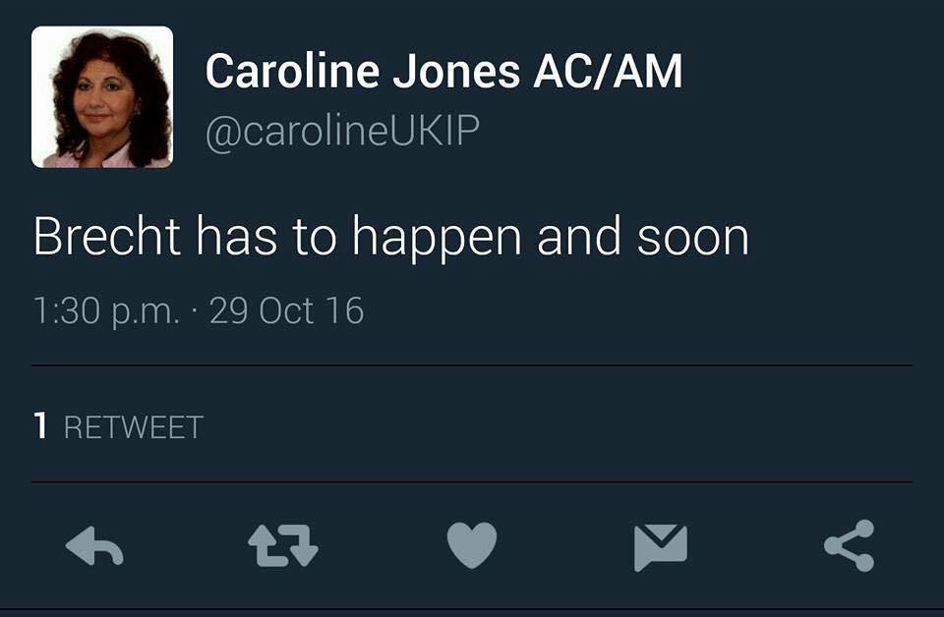Image resolution: width=944 pixels, height=617 pixels.
Task: Click the 29 Oct 16 date
Action: point(286,310)
